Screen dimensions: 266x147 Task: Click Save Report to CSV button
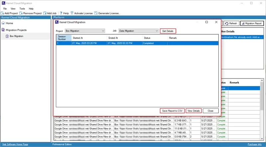(172, 111)
